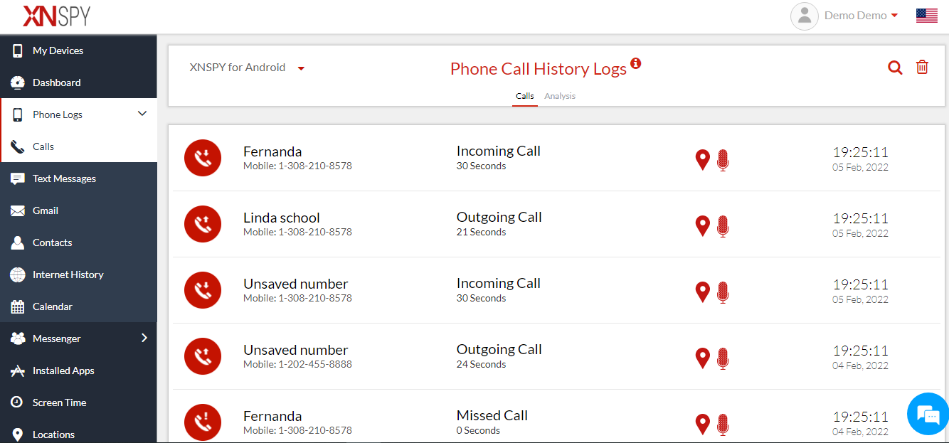Play recording microphone for Linda school call

pyautogui.click(x=723, y=226)
